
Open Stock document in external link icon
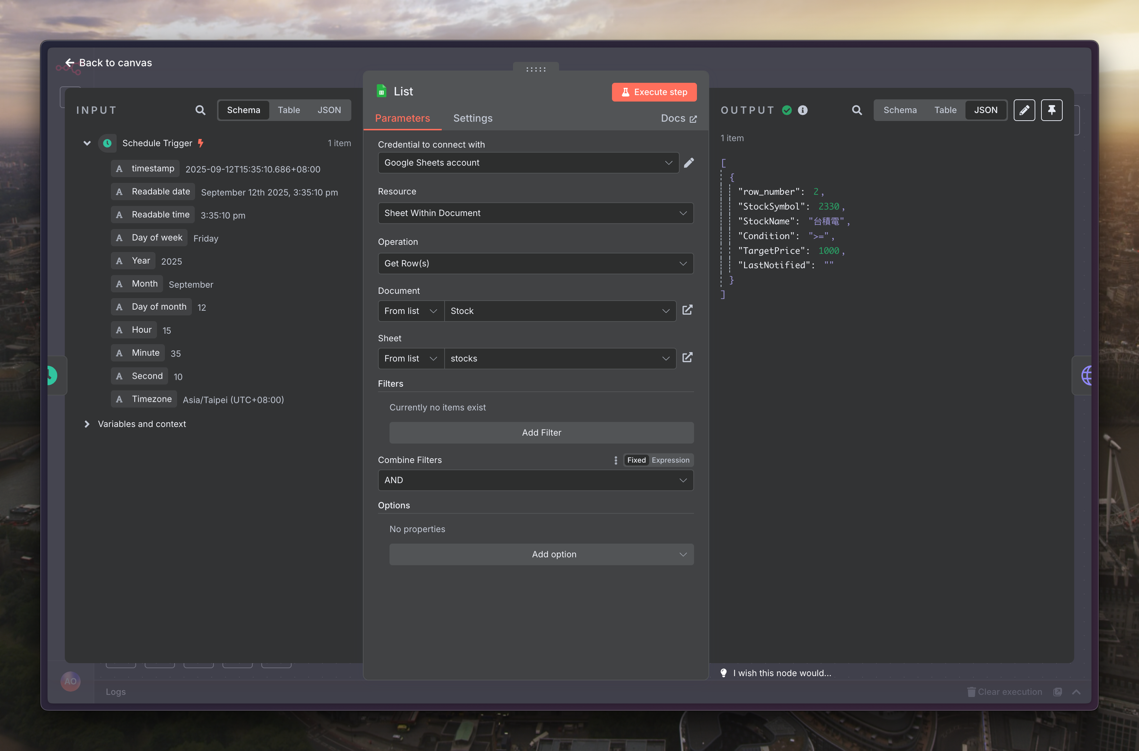pyautogui.click(x=687, y=310)
